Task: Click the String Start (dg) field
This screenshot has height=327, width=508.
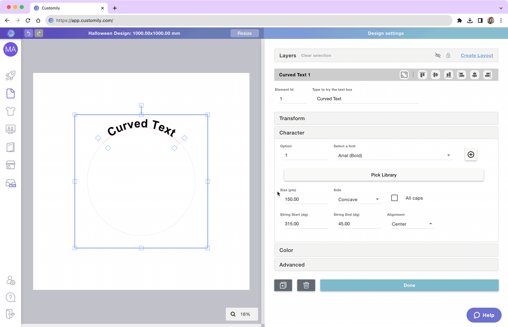Action: [306, 224]
